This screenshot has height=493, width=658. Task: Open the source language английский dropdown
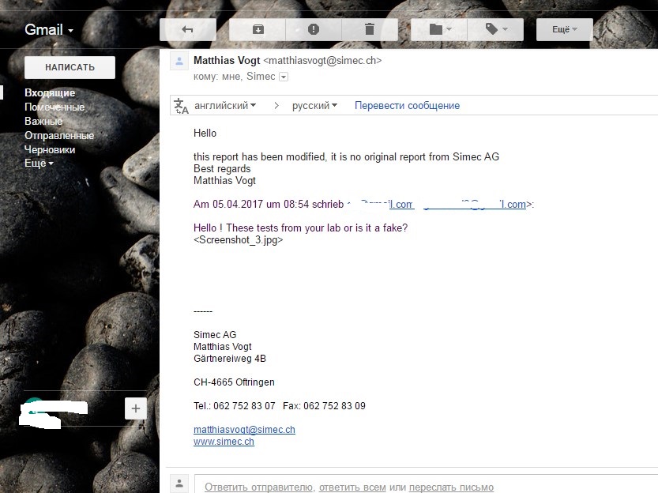225,105
